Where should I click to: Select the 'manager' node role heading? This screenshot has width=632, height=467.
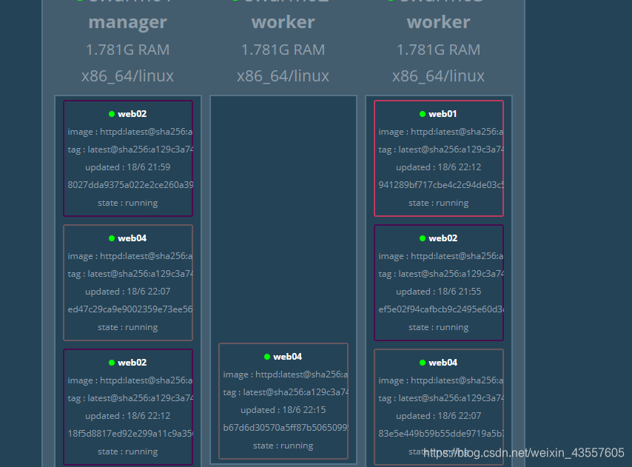point(128,22)
